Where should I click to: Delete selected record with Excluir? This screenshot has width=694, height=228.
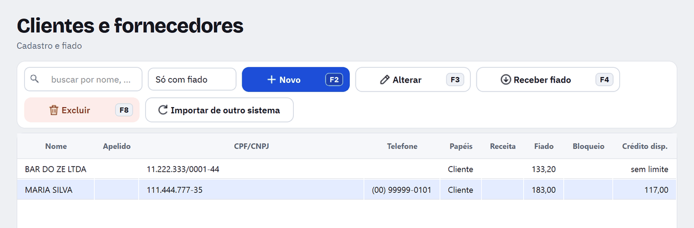pyautogui.click(x=82, y=110)
